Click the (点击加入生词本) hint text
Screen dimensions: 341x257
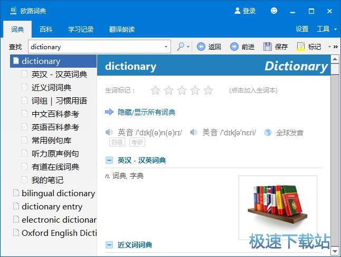(253, 90)
